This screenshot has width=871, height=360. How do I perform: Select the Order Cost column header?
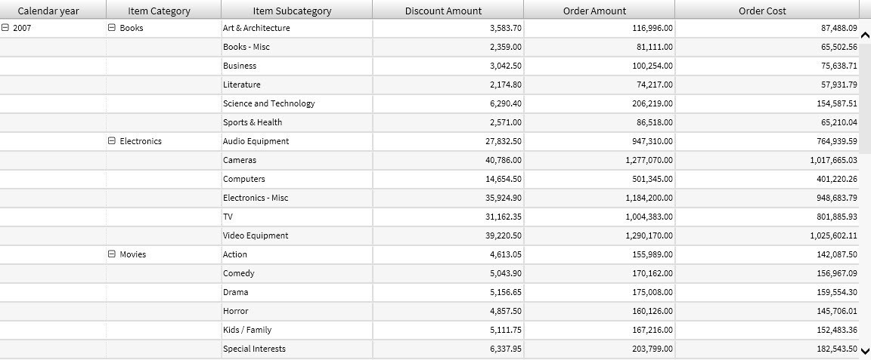tap(762, 11)
